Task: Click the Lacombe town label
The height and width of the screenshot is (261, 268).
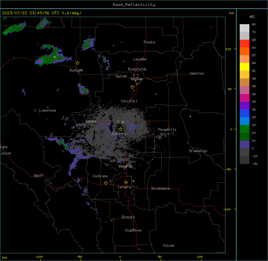Action: pos(140,59)
